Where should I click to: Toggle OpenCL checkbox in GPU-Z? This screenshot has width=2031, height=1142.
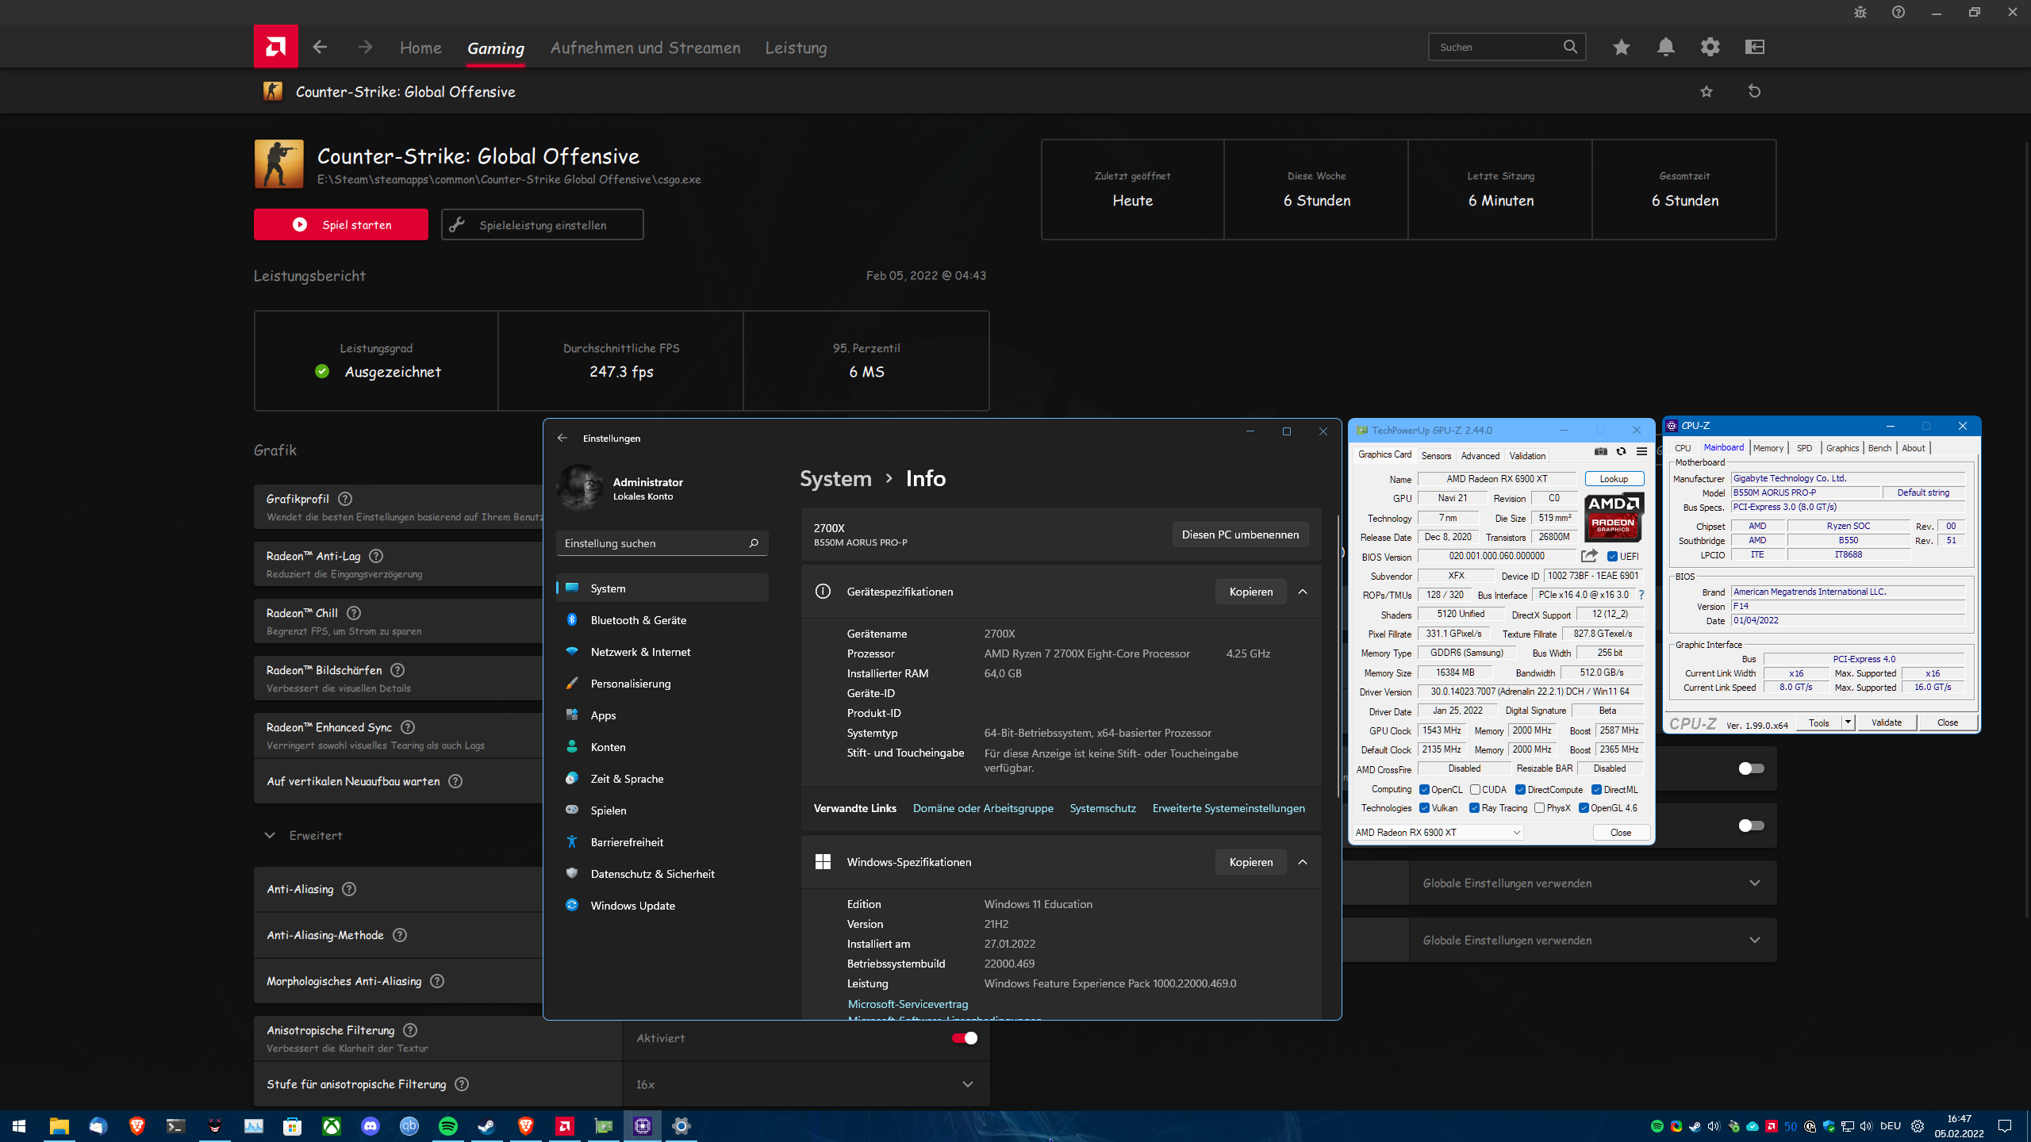pyautogui.click(x=1424, y=790)
